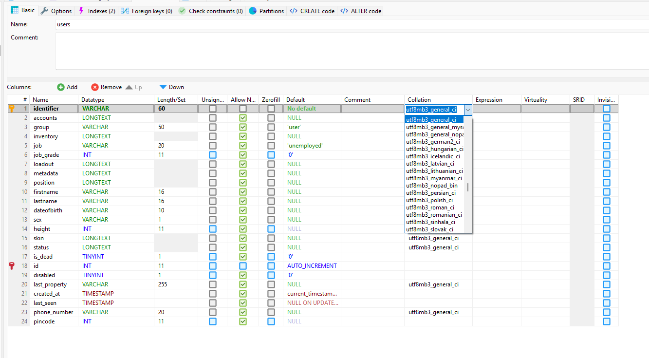This screenshot has height=358, width=649.
Task: Click the yellow primary key icon on identifier
Action: tap(12, 109)
